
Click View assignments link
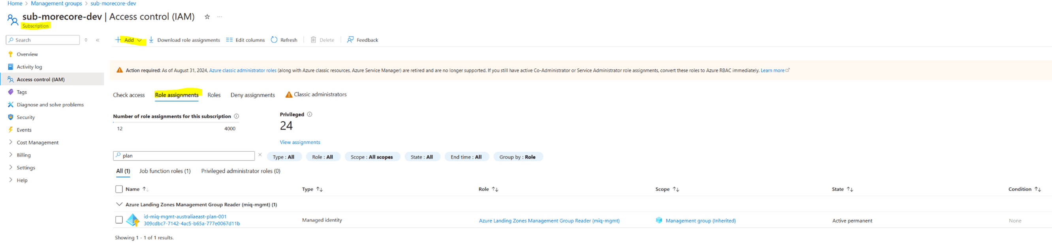point(300,142)
